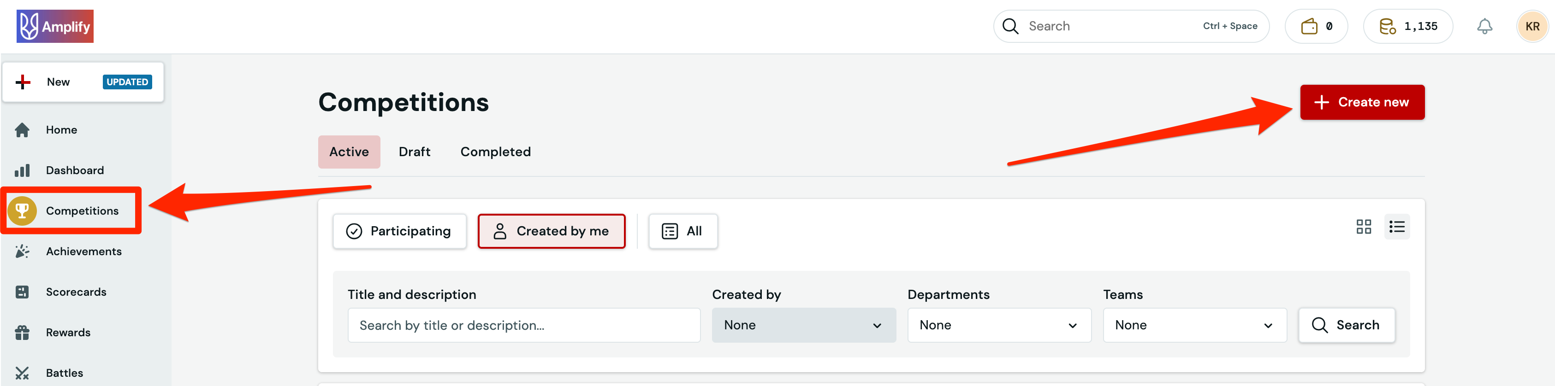Screen dimensions: 1555x386
Task: Open the Created by dropdown
Action: [x=803, y=324]
